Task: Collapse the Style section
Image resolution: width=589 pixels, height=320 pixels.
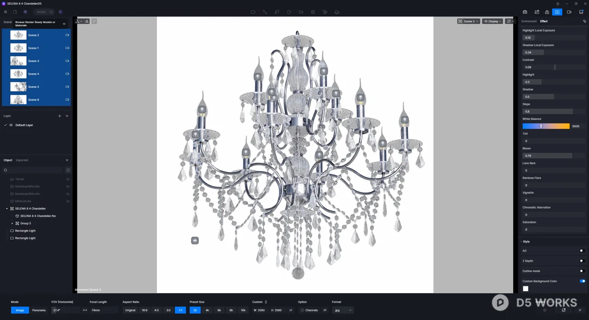Action: click(x=521, y=242)
